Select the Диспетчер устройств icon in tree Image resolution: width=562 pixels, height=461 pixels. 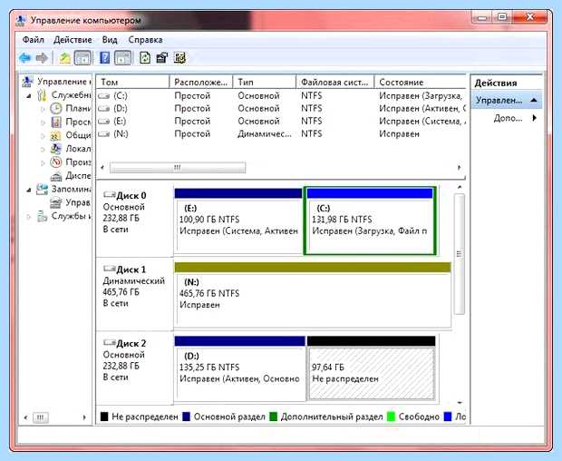click(56, 176)
